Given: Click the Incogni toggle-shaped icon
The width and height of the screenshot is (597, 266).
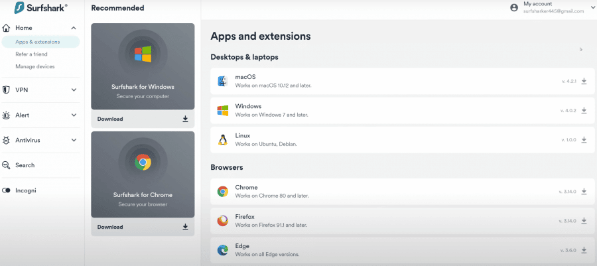Looking at the screenshot, I should click(6, 190).
